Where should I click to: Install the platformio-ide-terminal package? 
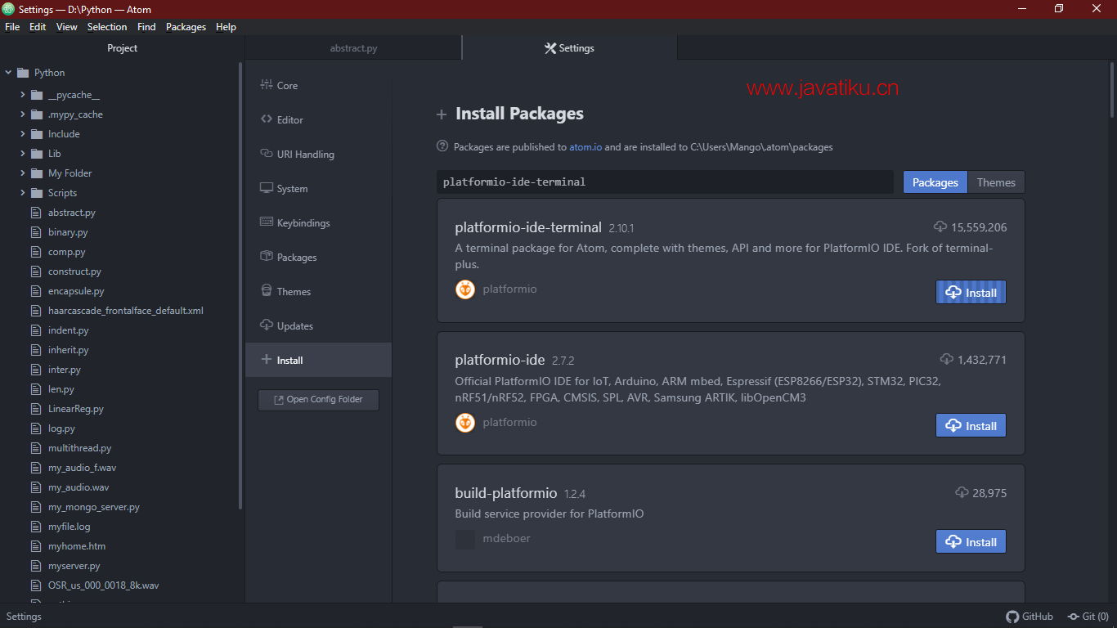click(971, 293)
